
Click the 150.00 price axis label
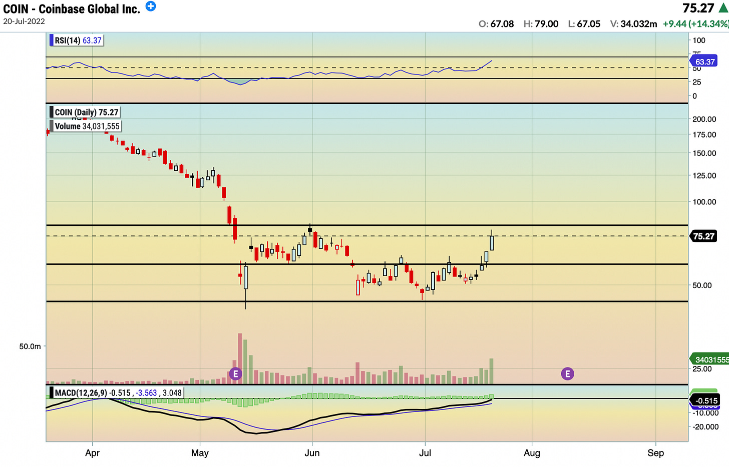(x=704, y=153)
